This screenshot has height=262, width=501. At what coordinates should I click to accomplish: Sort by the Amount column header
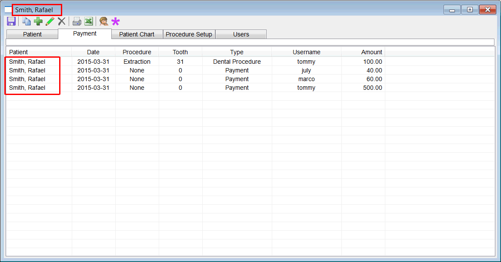point(363,52)
